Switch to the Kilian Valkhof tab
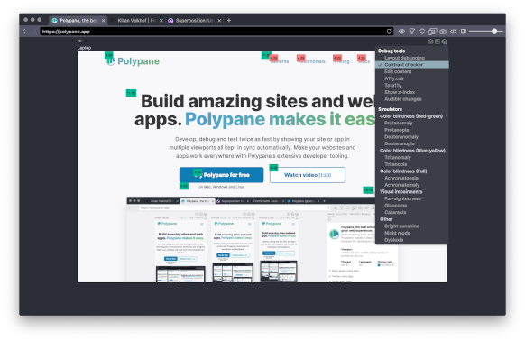525x341 pixels. click(x=136, y=21)
